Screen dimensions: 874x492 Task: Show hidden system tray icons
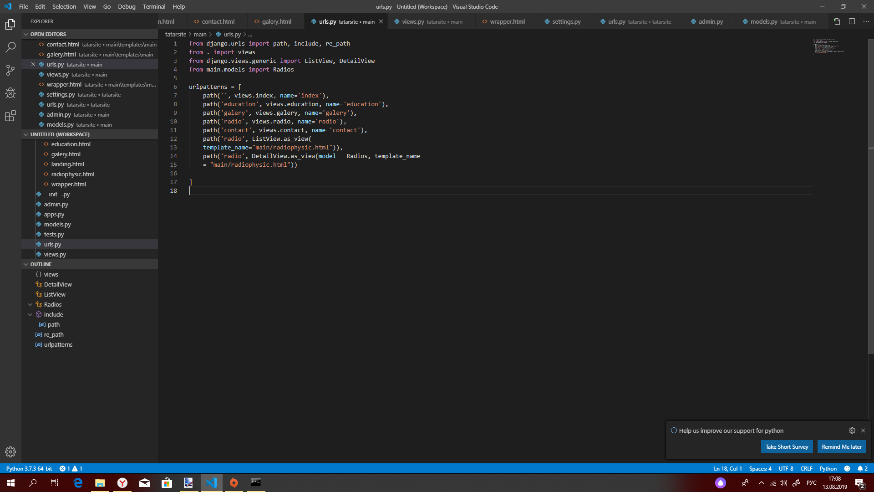point(761,483)
